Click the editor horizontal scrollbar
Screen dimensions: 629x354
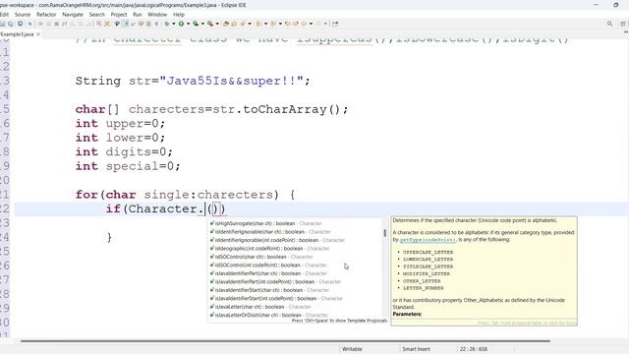point(285,341)
